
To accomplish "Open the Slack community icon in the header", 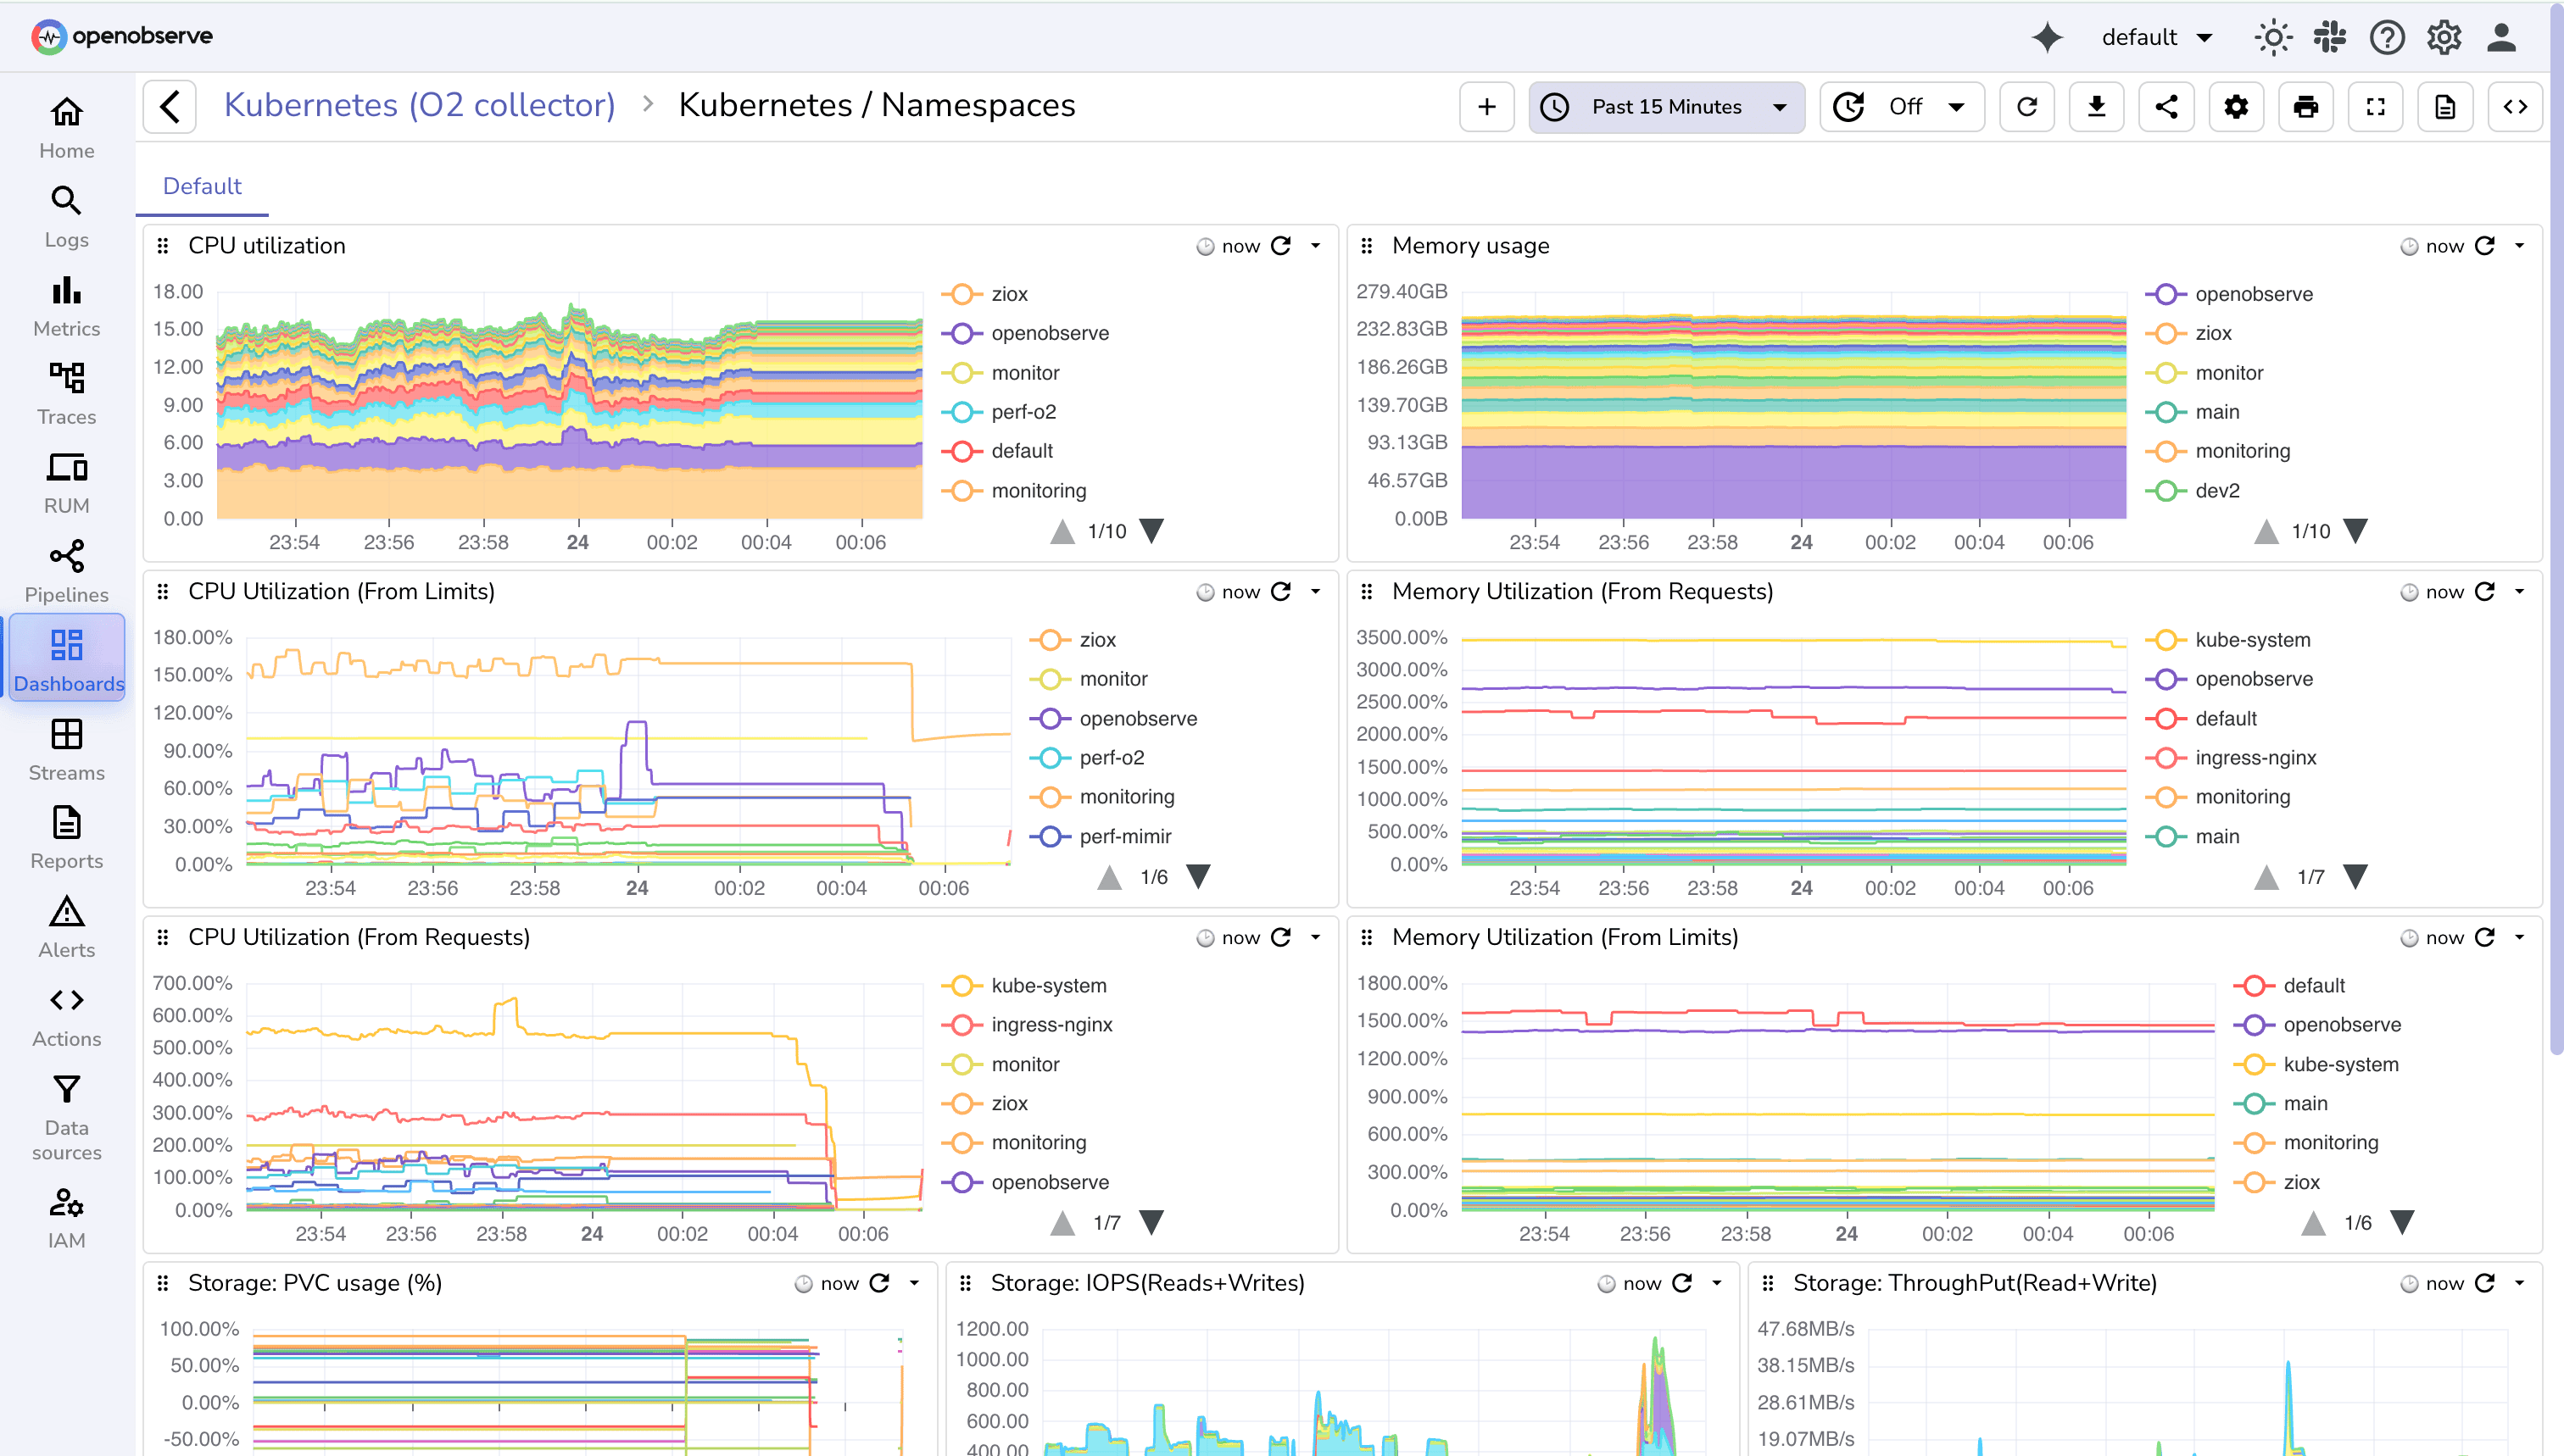I will tap(2329, 37).
